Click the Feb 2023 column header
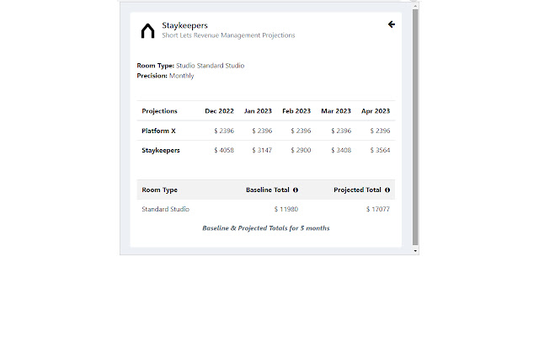 (x=296, y=111)
